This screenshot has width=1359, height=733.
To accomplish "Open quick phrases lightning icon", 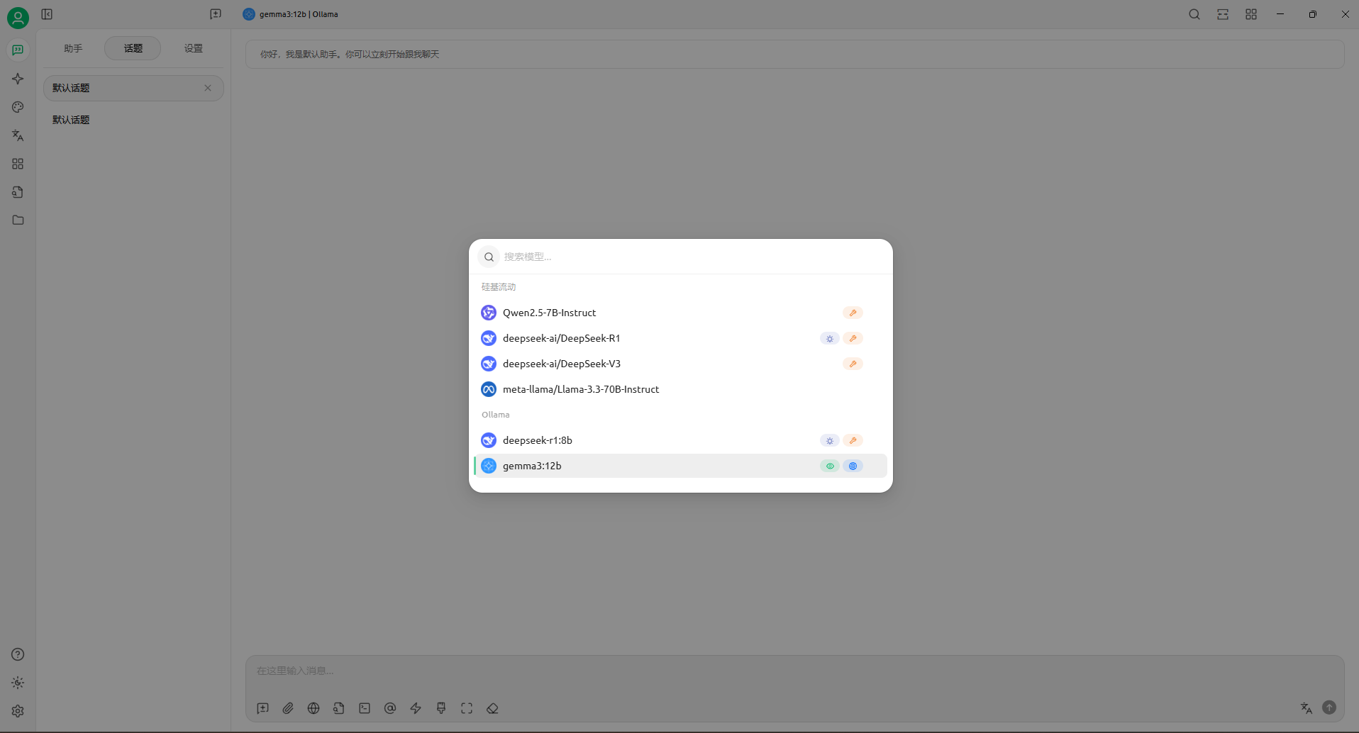I will click(x=416, y=708).
